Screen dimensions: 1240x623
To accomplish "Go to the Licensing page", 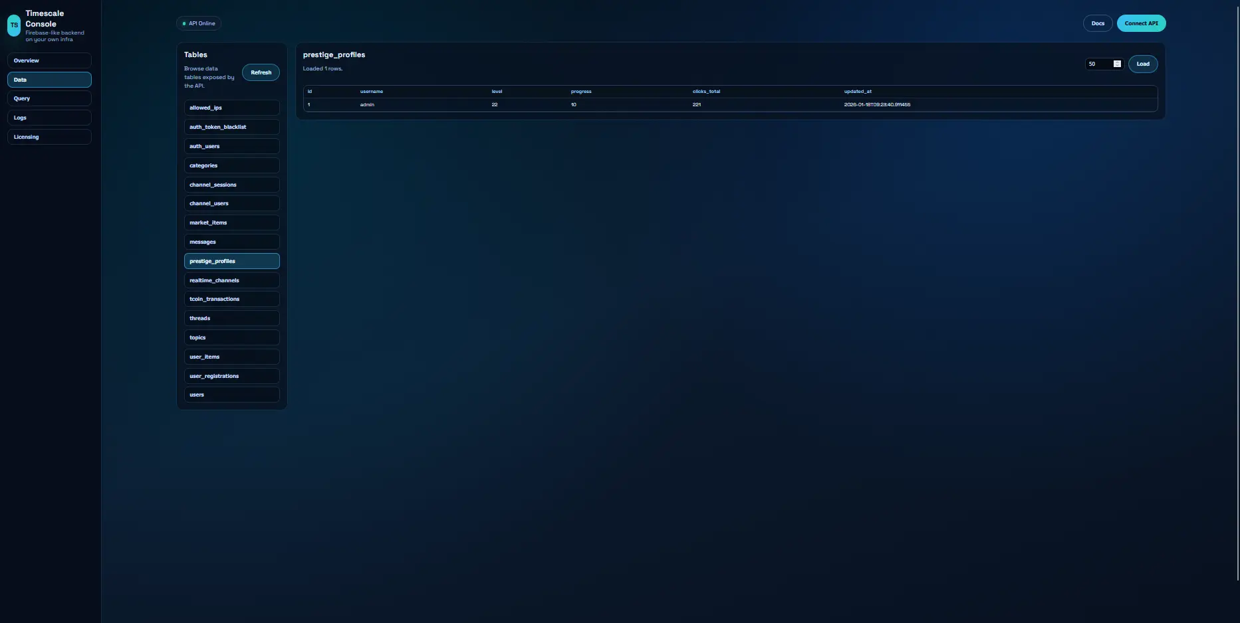I will tap(49, 137).
